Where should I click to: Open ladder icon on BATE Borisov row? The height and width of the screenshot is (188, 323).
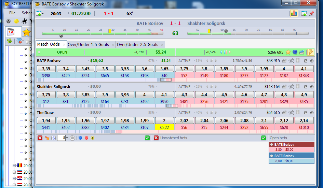click(298, 61)
